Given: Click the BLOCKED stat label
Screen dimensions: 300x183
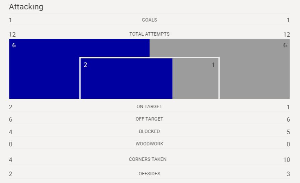Looking at the screenshot, I should [149, 131].
